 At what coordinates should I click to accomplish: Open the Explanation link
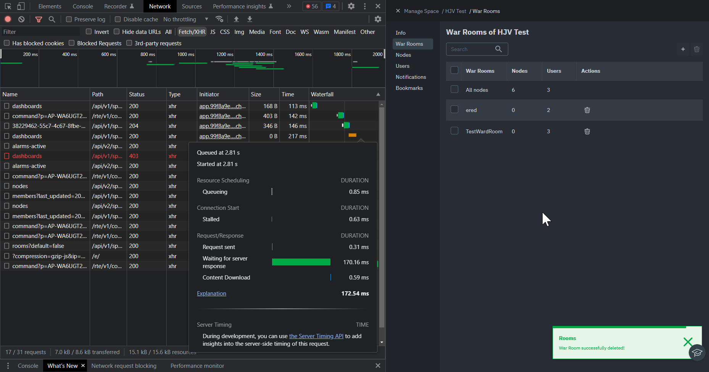[211, 294]
